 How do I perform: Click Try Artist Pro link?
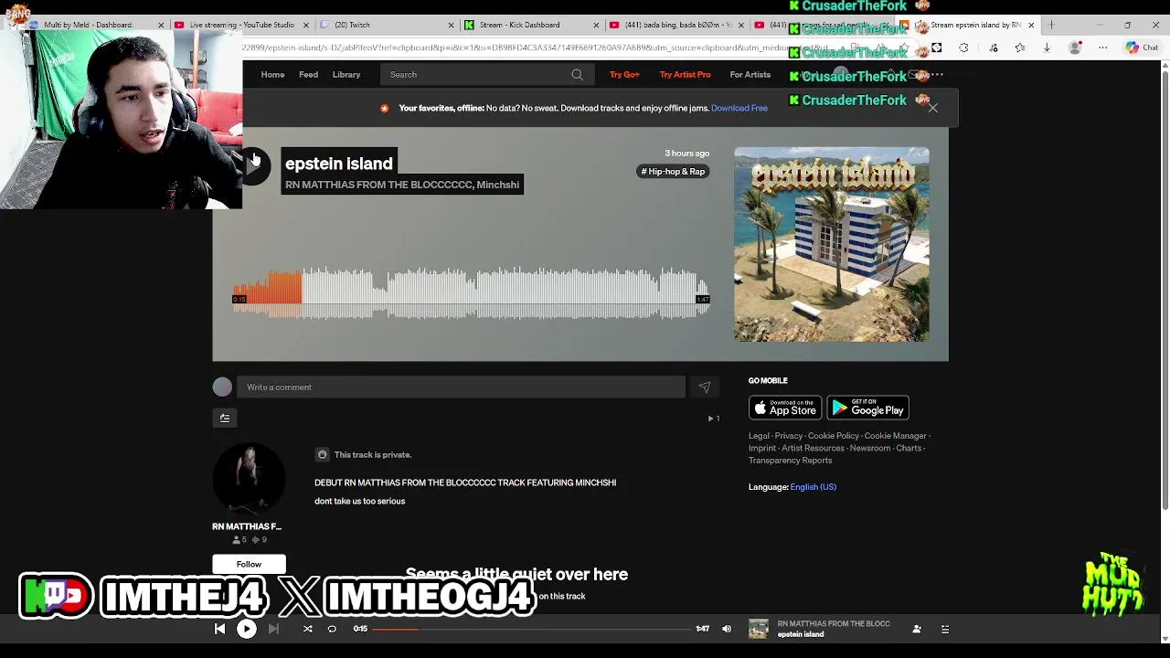[685, 75]
